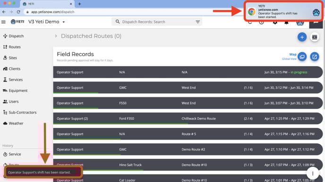Click the Services sidebar icon
Image resolution: width=325 pixels, height=182 pixels.
point(5,80)
